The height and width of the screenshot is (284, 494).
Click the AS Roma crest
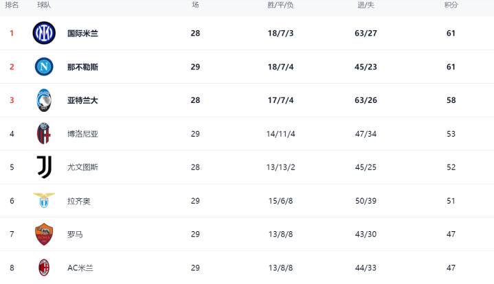pyautogui.click(x=44, y=235)
